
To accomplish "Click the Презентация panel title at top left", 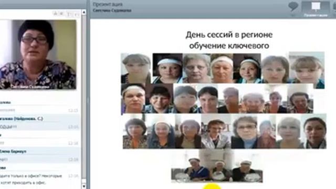I will (108, 4).
